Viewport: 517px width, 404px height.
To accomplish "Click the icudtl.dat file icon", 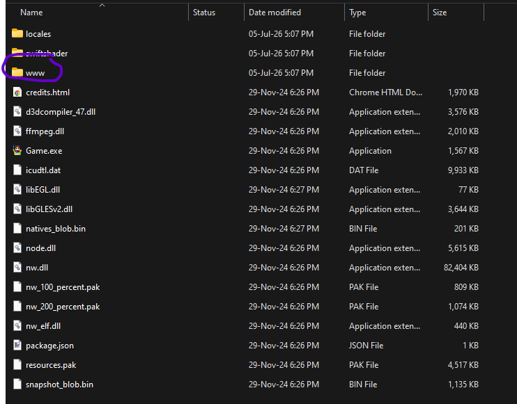I will point(17,170).
